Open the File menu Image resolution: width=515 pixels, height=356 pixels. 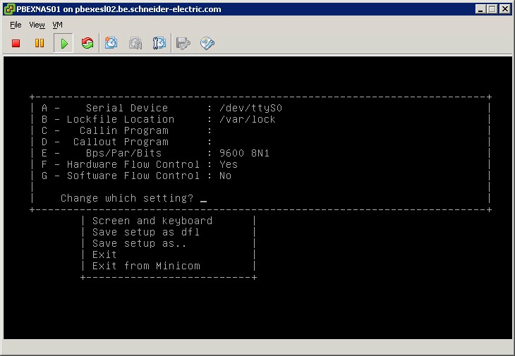point(16,25)
